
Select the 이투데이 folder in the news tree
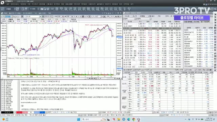[8, 104]
